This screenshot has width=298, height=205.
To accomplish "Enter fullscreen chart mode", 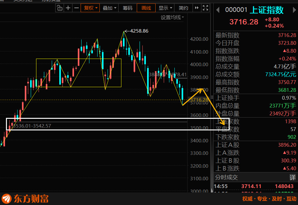I will pos(205,8).
